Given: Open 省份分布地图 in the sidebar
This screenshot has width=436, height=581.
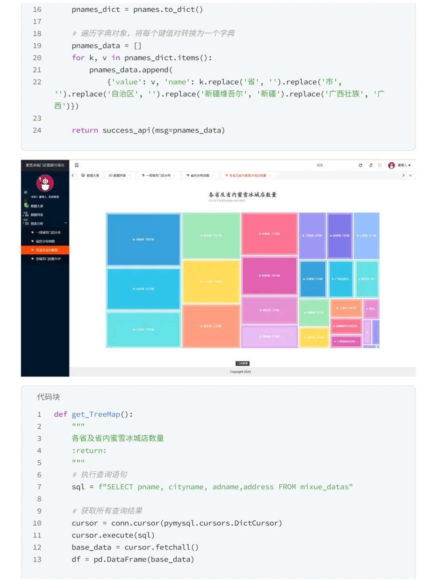Looking at the screenshot, I should [x=45, y=241].
